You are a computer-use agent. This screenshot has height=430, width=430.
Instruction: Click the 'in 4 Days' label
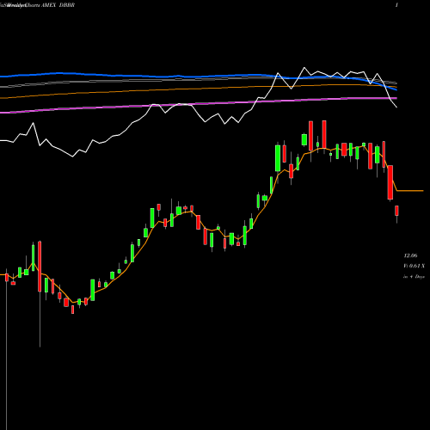[414, 277]
